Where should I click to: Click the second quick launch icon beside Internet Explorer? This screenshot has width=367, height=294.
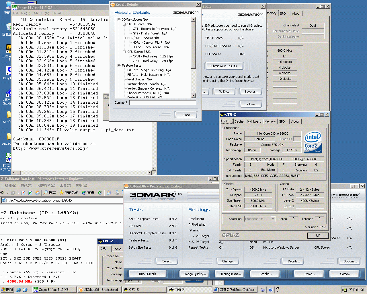click(25, 290)
